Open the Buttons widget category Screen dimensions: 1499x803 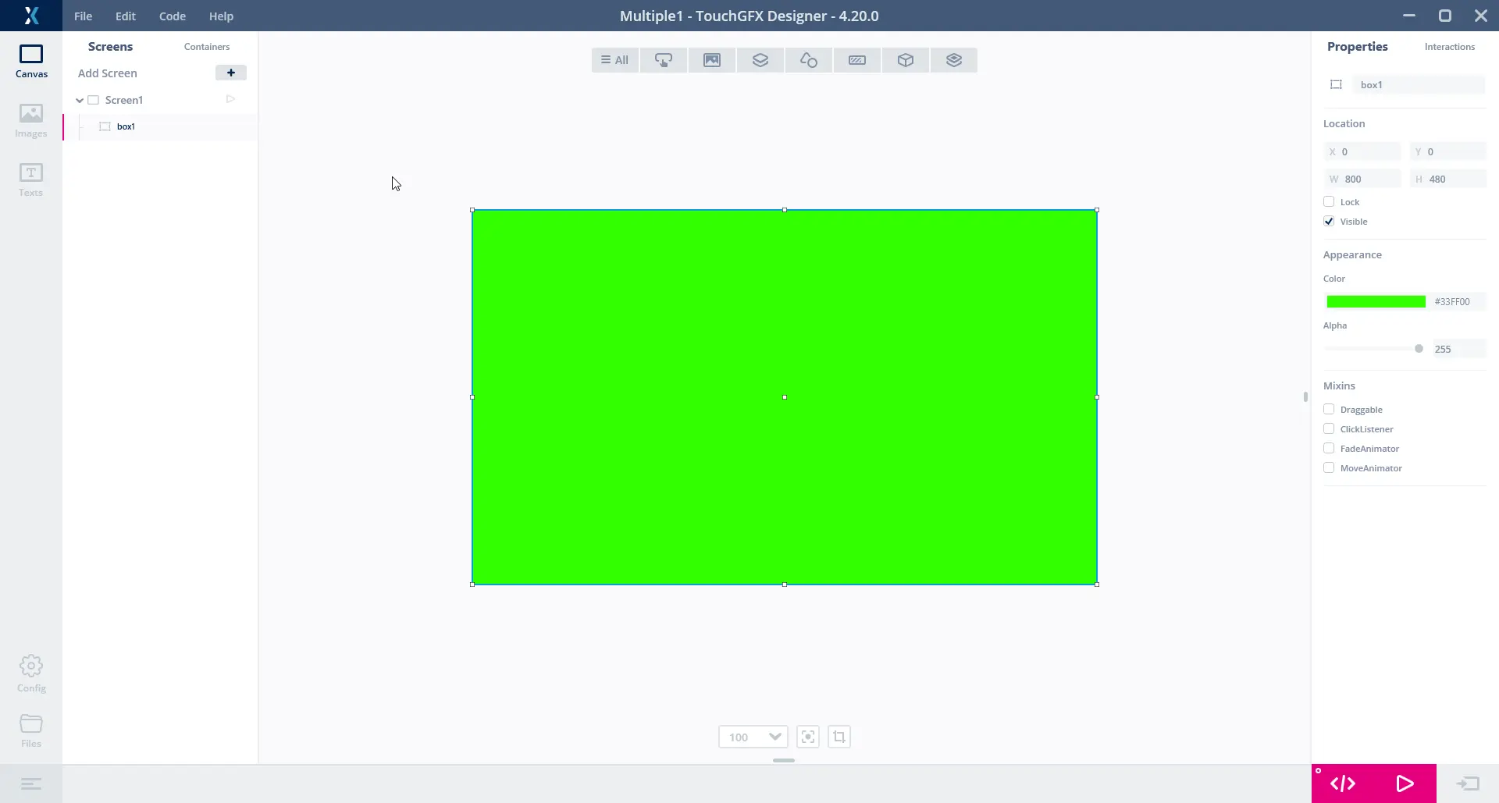pos(663,60)
